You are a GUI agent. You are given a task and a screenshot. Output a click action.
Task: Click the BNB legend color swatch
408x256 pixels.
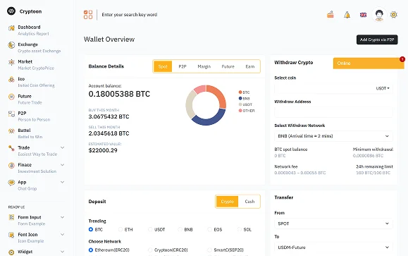coord(240,99)
